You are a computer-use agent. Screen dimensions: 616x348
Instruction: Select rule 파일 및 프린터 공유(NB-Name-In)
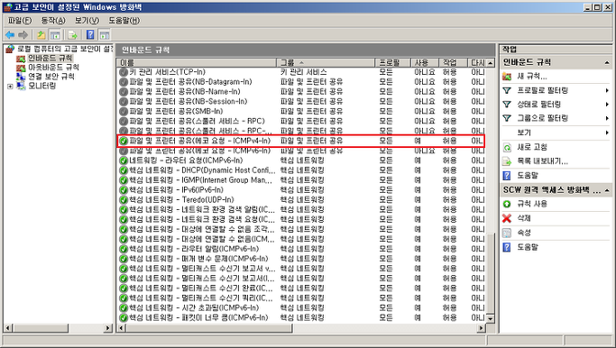[x=301, y=92]
